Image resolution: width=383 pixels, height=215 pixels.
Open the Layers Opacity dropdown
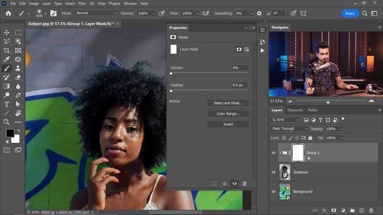point(342,129)
